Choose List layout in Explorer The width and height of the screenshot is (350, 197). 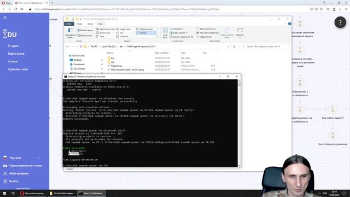pos(120,33)
